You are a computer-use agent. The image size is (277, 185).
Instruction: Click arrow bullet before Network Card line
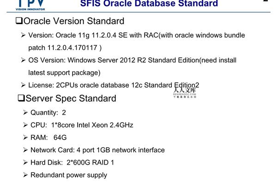tap(25, 150)
